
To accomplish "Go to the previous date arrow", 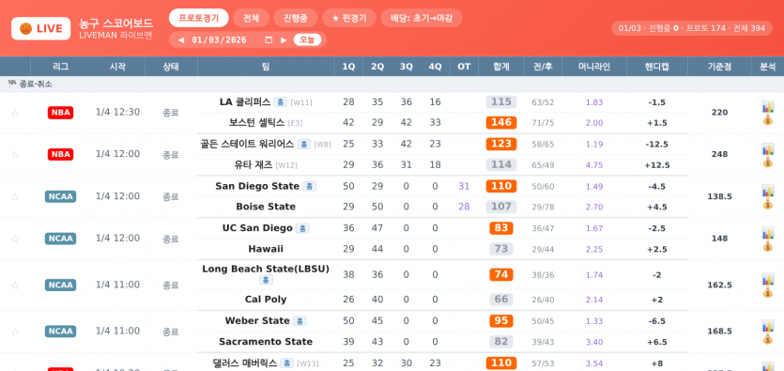I will [181, 40].
